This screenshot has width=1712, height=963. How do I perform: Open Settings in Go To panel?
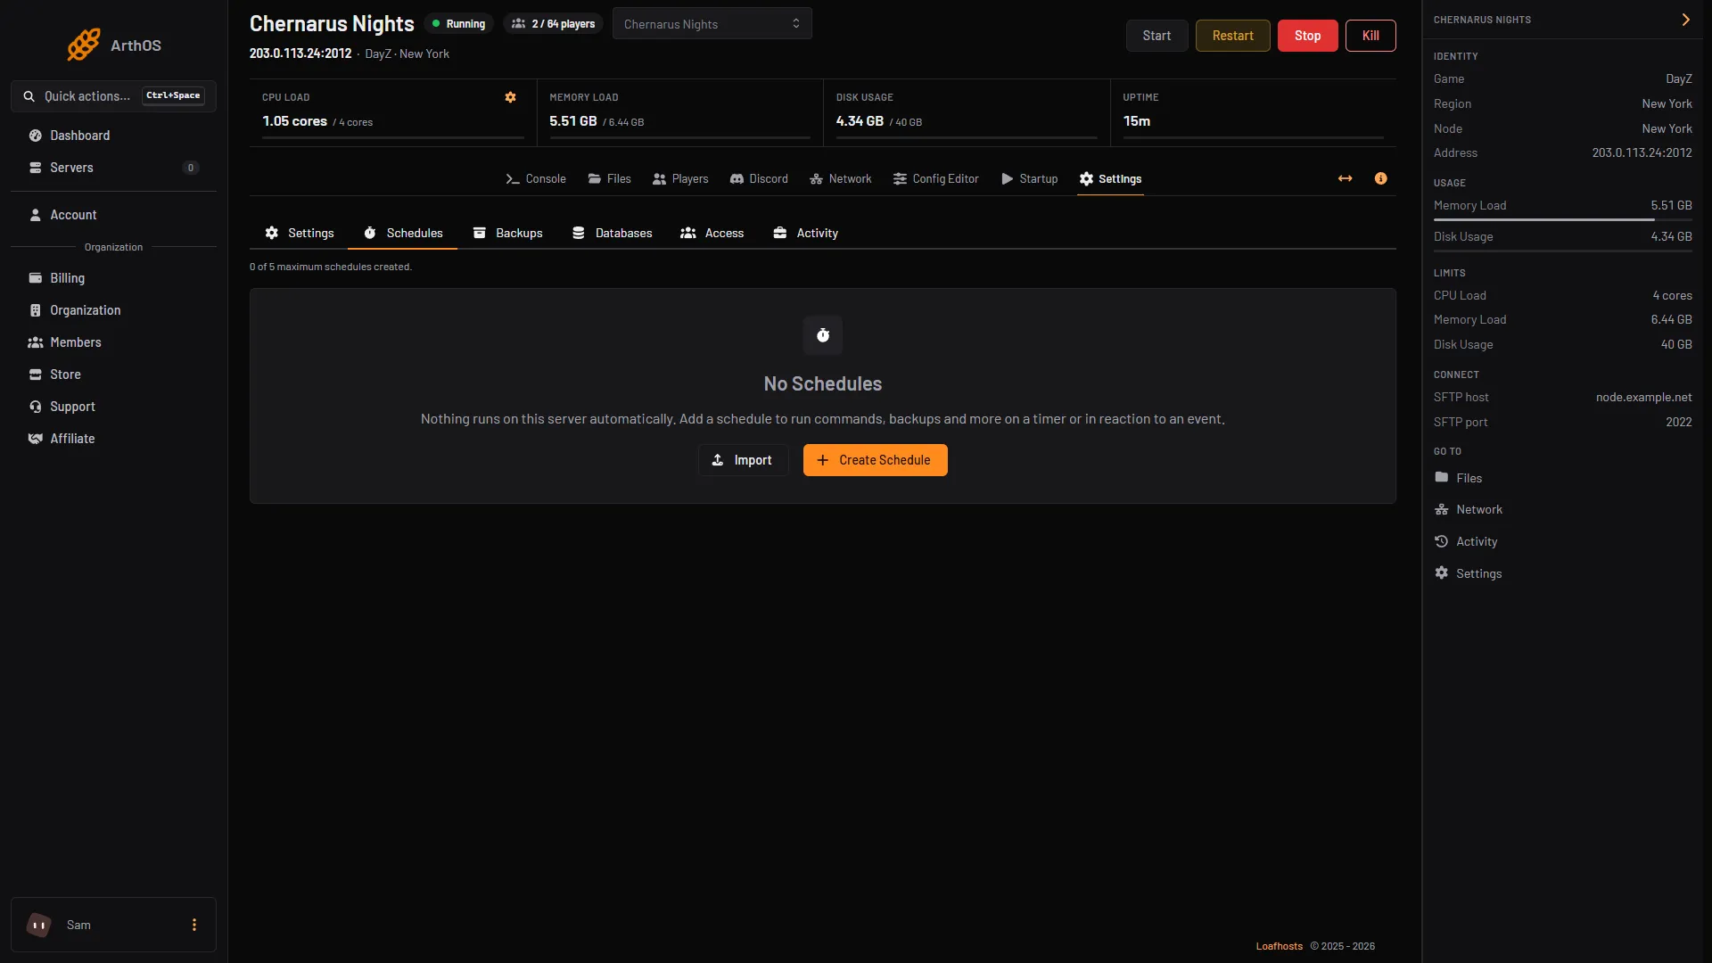pyautogui.click(x=1468, y=573)
